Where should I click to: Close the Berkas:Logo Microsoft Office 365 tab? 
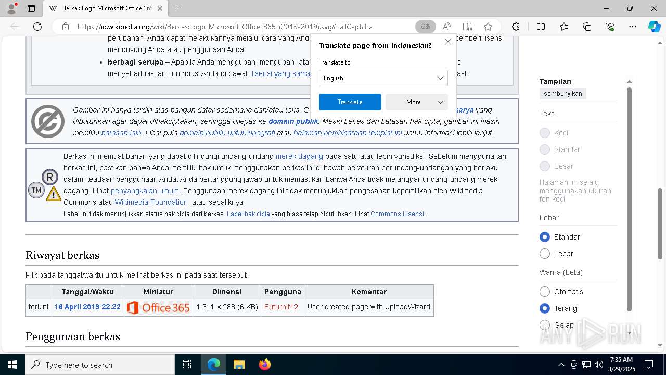click(160, 8)
